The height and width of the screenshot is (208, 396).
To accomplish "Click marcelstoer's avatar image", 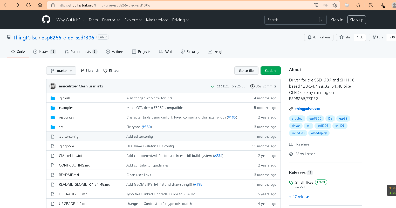I will pyautogui.click(x=53, y=86).
